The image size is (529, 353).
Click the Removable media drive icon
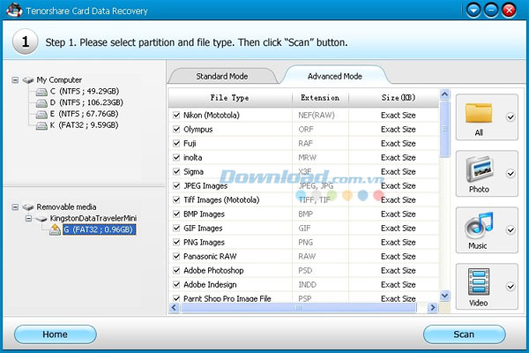tap(28, 207)
